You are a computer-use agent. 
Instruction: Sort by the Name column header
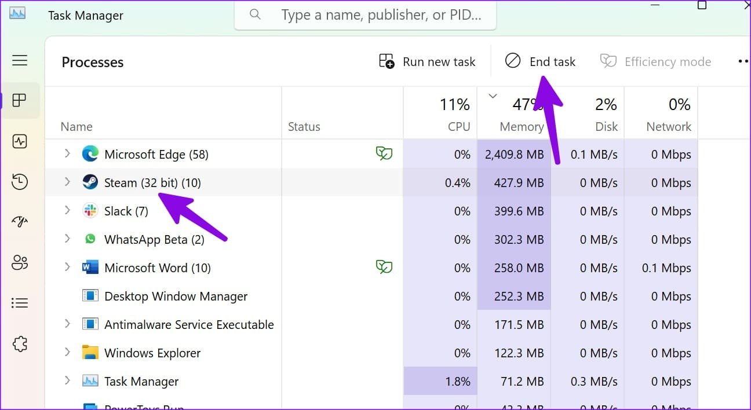163,113
